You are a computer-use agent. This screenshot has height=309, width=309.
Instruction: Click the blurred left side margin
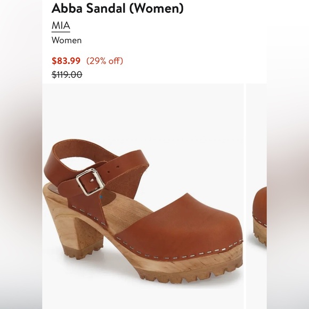coord(21,154)
